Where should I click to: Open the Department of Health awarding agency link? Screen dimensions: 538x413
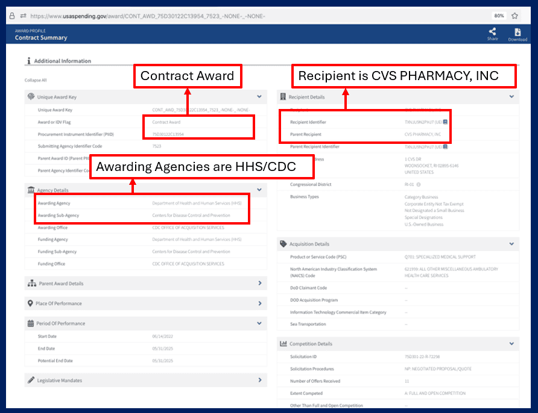pos(197,203)
